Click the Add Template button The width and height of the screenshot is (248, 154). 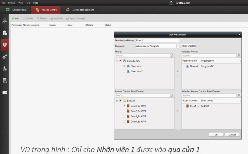(189, 46)
